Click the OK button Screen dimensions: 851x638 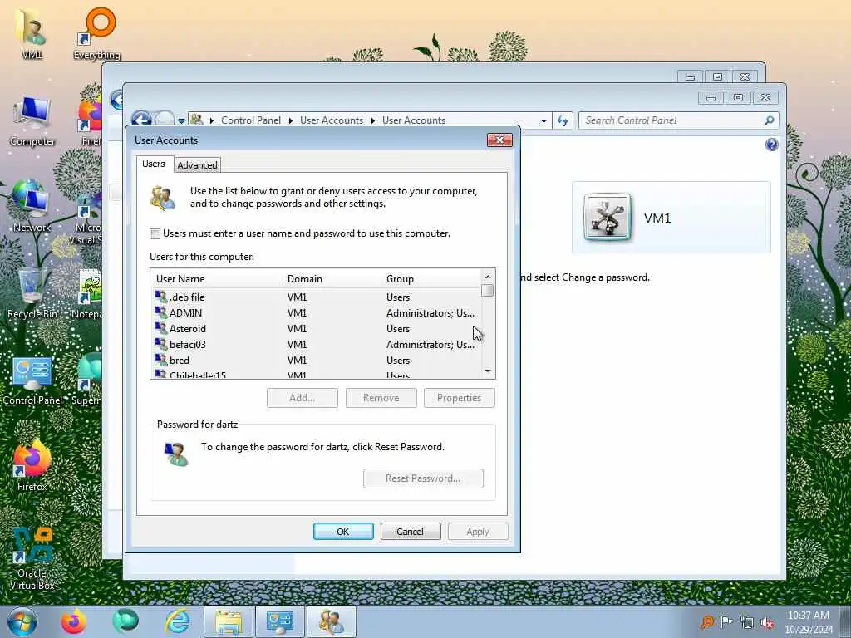pyautogui.click(x=343, y=532)
